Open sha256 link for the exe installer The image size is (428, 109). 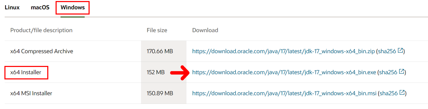click(388, 72)
